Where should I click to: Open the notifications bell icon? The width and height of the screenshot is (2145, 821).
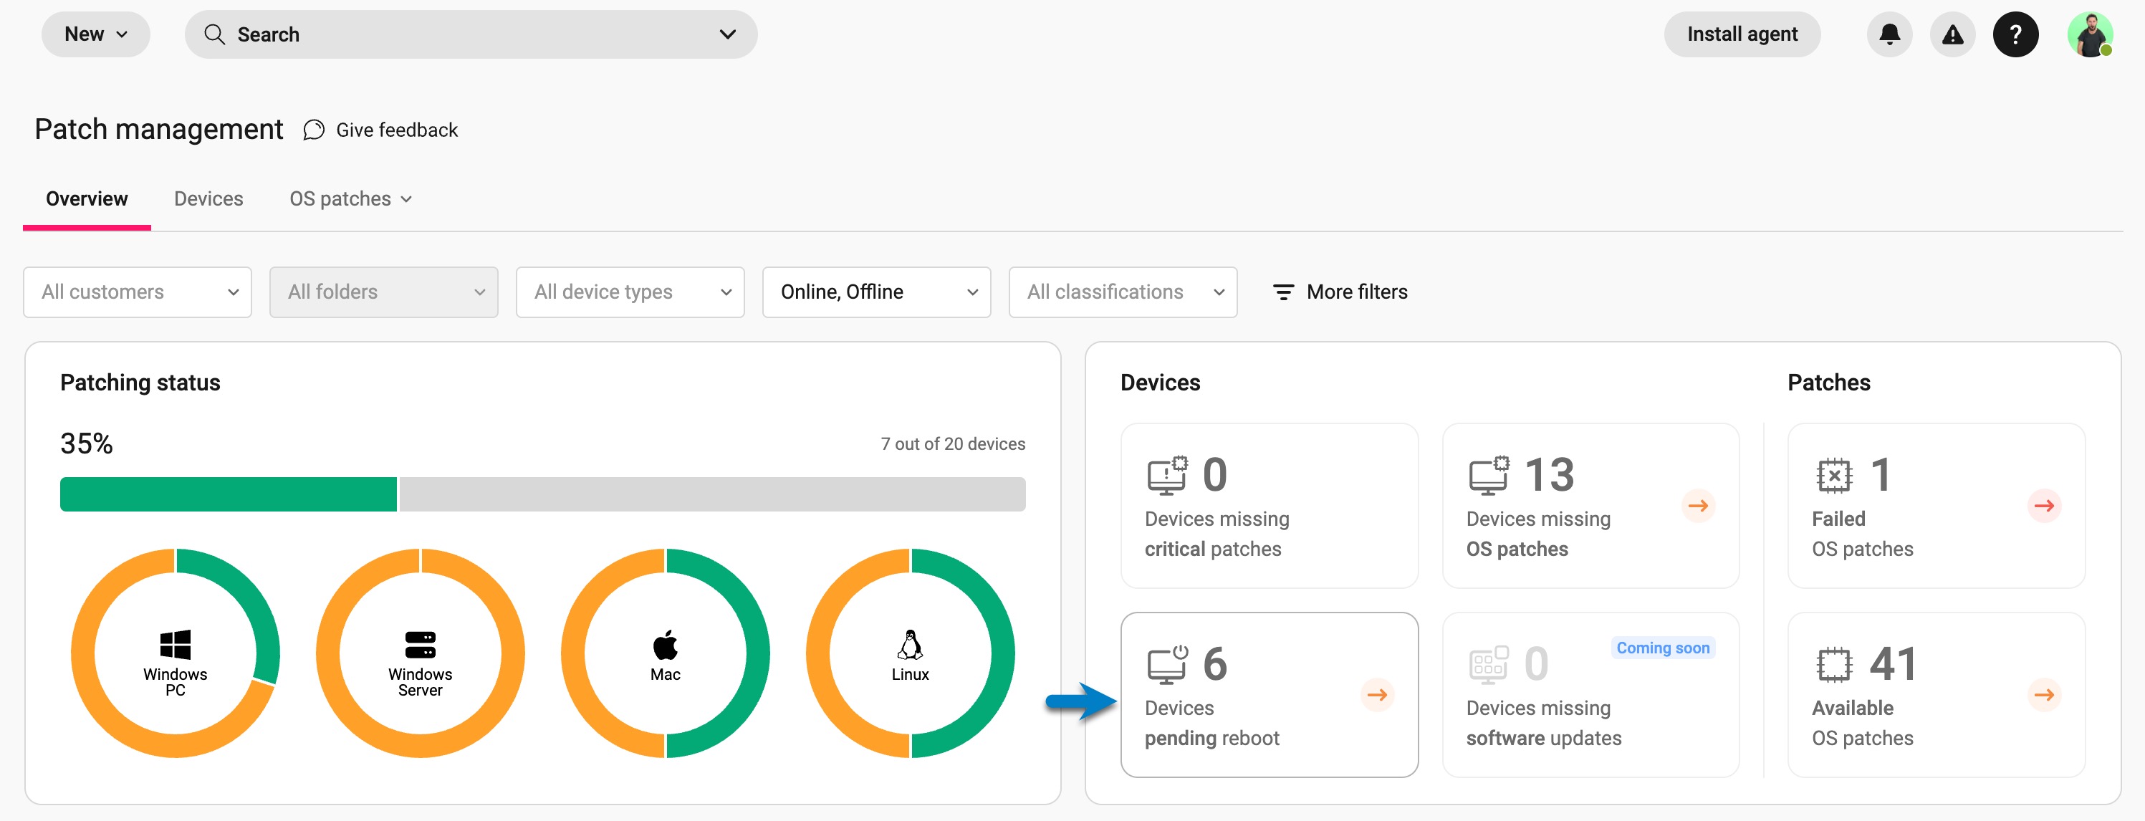(1889, 34)
